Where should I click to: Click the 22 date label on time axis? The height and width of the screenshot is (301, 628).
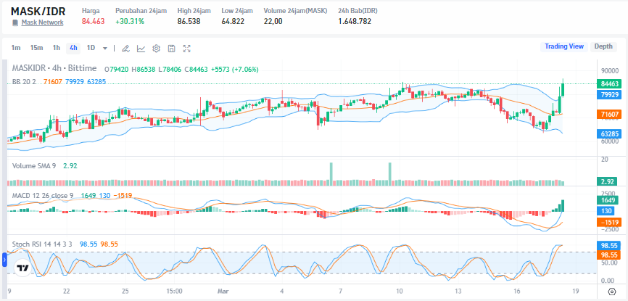point(67,291)
